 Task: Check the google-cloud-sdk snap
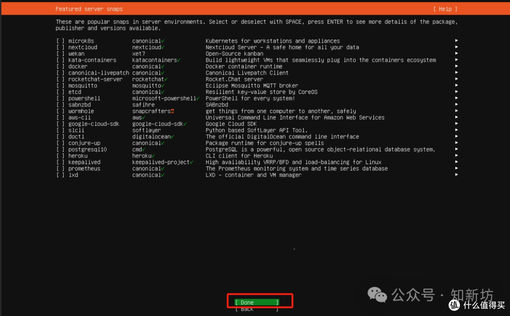coord(60,124)
